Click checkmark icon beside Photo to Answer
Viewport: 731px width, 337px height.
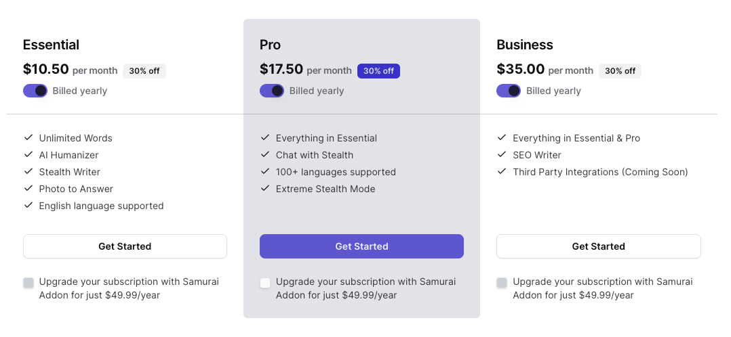click(x=28, y=188)
